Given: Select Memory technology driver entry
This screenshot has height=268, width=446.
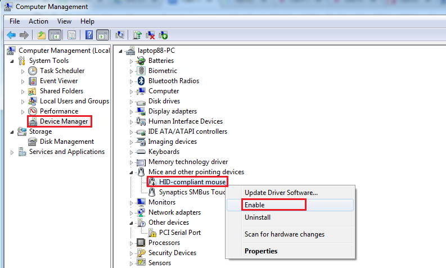Looking at the screenshot, I should pos(188,162).
